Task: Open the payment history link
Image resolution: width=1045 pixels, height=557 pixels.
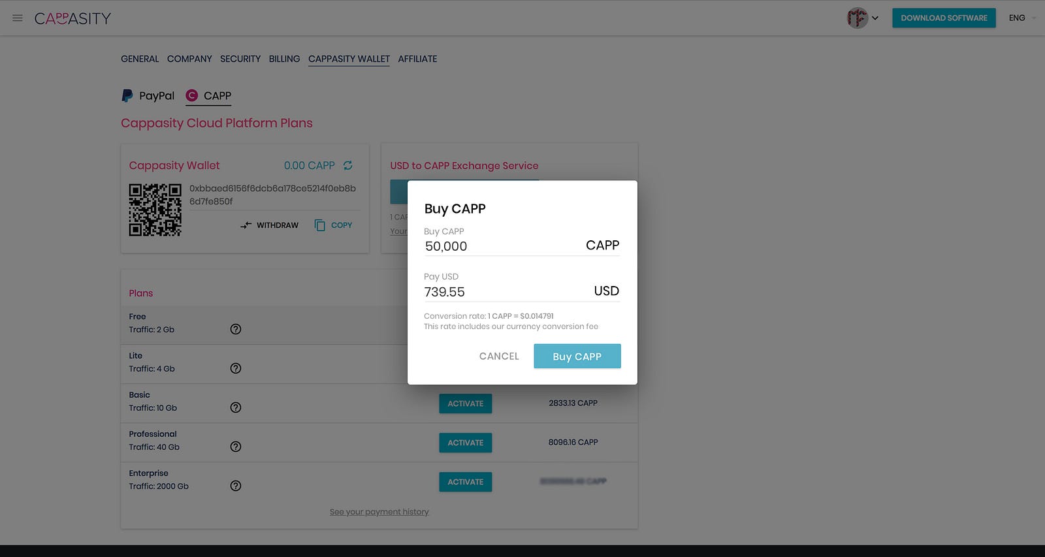Action: [379, 512]
